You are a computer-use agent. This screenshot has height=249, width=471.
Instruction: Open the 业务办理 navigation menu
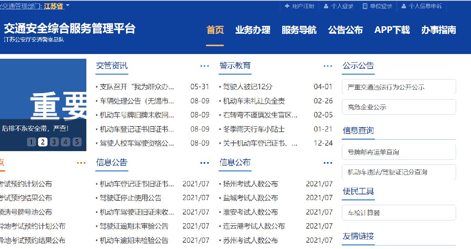pyautogui.click(x=253, y=30)
